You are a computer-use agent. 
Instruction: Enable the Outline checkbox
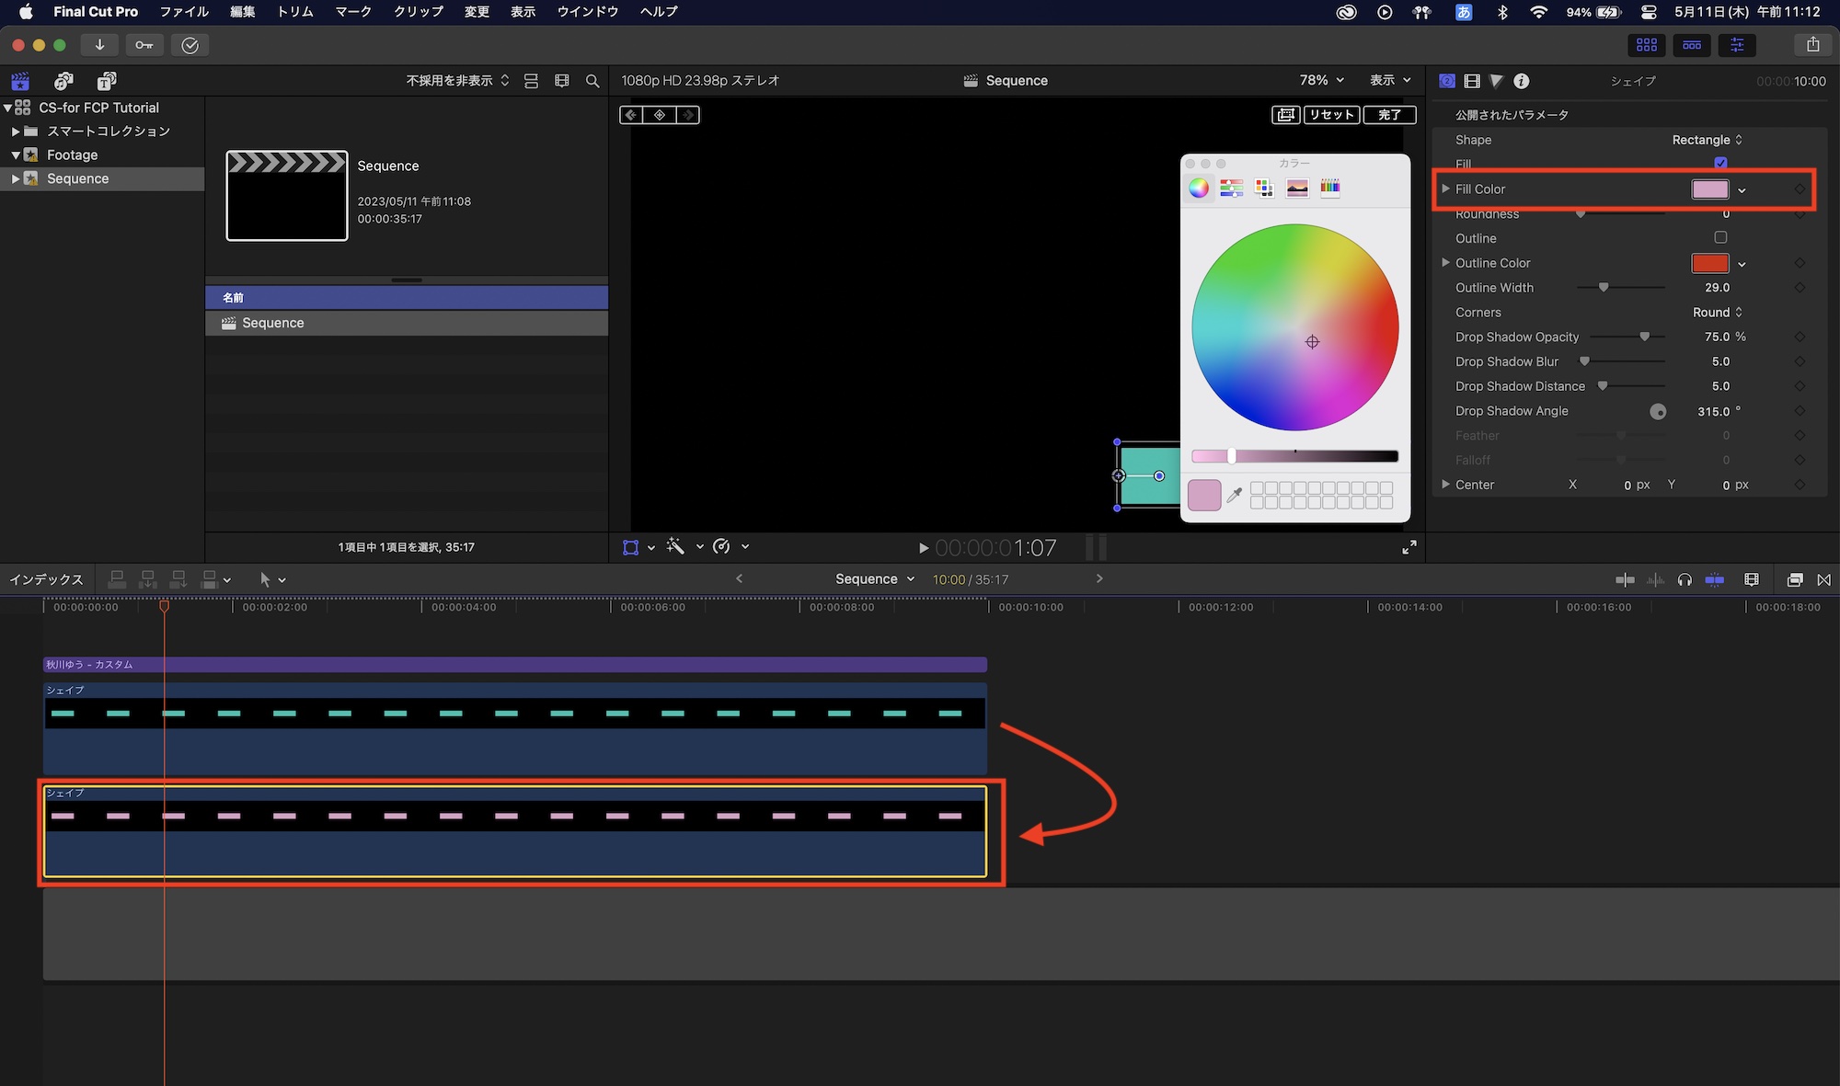click(x=1720, y=237)
